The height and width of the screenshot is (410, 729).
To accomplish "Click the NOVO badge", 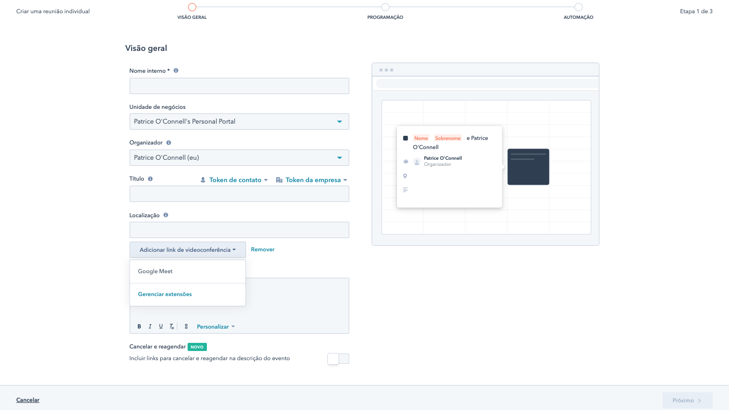I will (x=197, y=347).
